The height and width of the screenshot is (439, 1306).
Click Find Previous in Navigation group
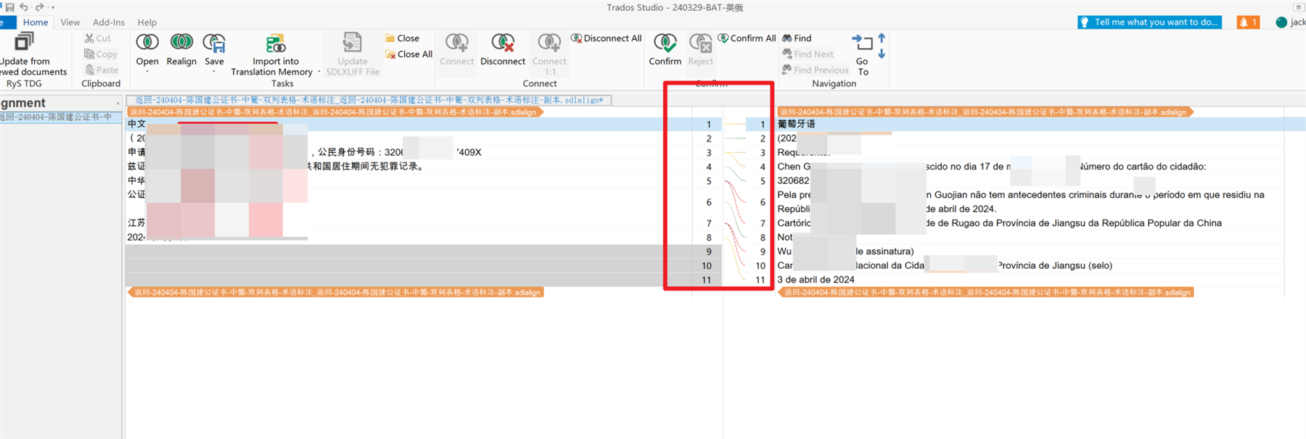815,70
